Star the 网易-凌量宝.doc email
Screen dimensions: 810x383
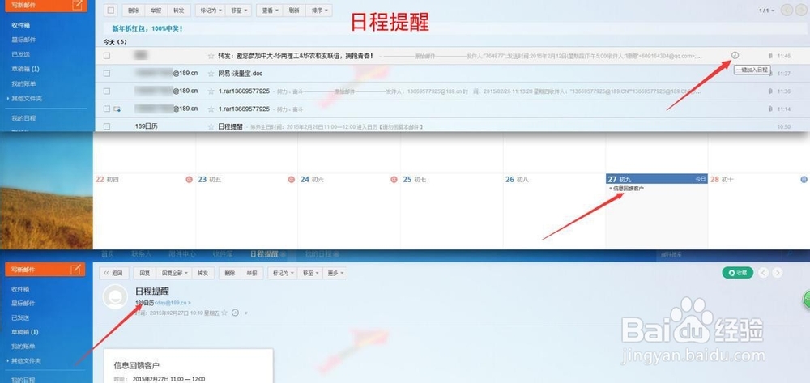(211, 74)
